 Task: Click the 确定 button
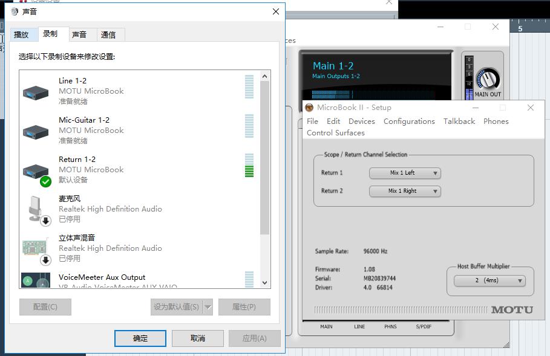[x=140, y=338]
